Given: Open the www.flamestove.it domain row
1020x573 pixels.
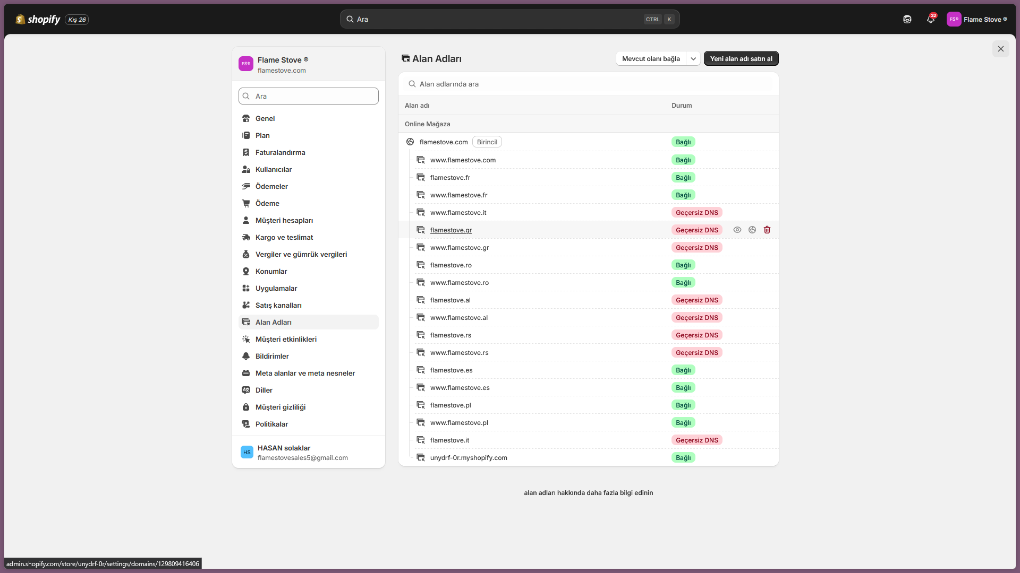Looking at the screenshot, I should pyautogui.click(x=589, y=212).
